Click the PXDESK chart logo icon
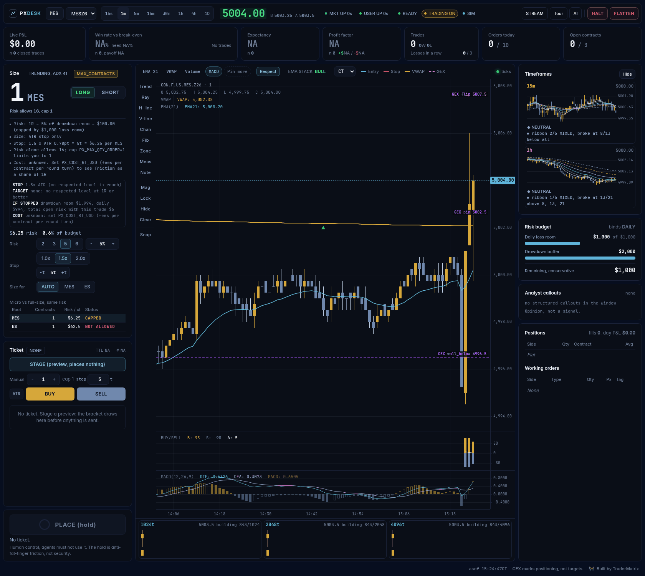645x576 pixels. click(13, 13)
